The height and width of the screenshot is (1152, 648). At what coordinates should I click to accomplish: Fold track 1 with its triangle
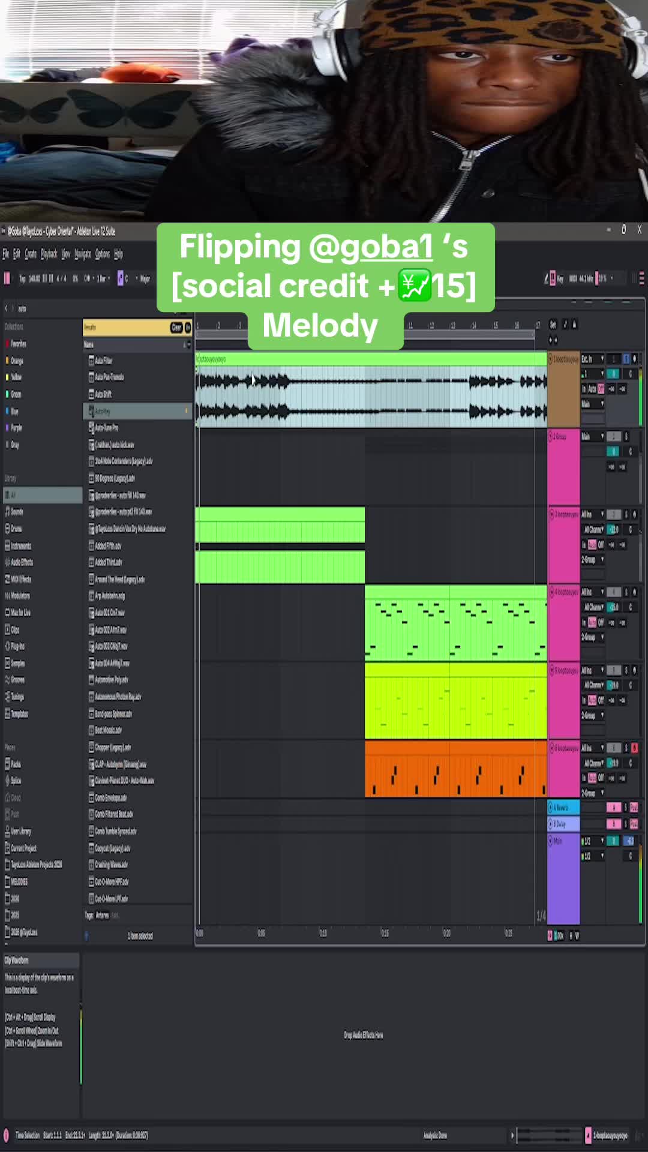tap(551, 359)
